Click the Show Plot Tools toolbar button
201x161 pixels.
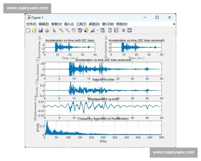pos(129,31)
